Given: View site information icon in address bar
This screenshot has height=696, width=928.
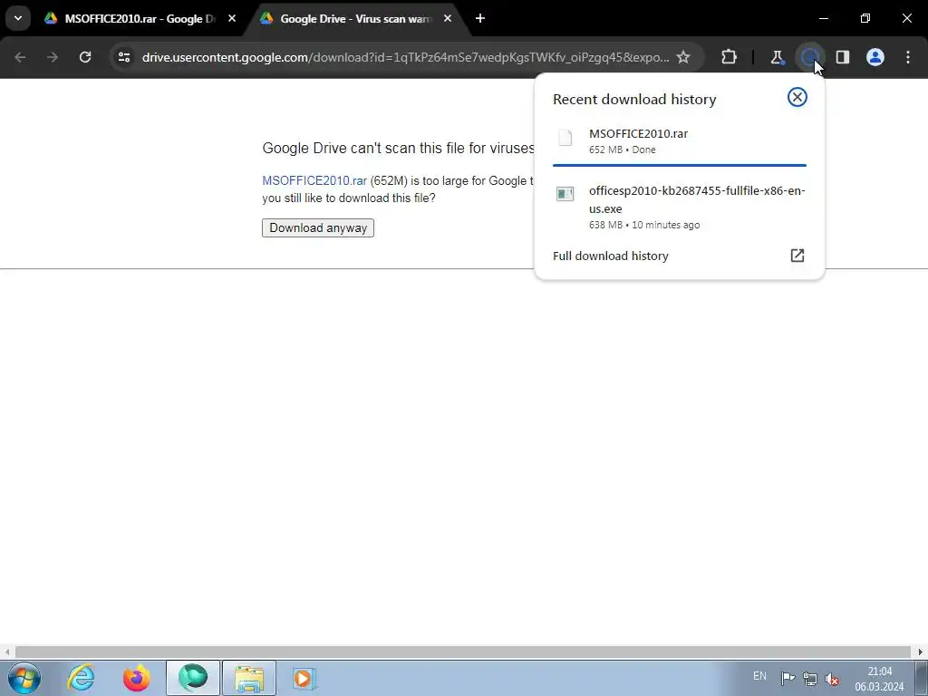Looking at the screenshot, I should (123, 57).
